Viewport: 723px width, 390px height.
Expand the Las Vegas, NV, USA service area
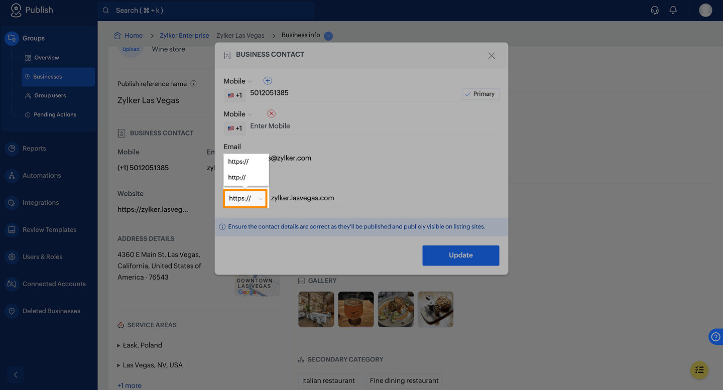point(118,365)
